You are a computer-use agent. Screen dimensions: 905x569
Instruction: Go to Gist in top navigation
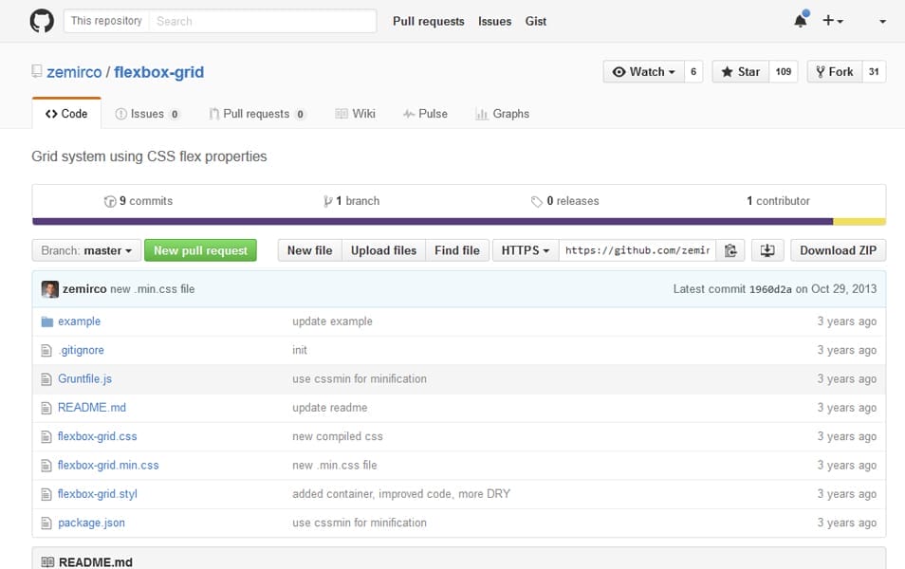(x=536, y=21)
